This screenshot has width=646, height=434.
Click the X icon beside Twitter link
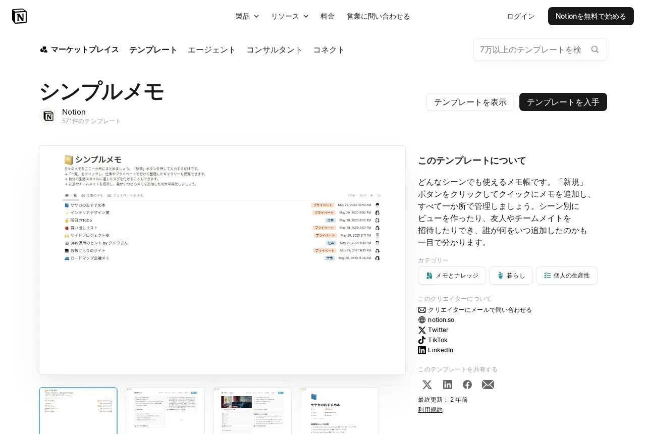pyautogui.click(x=422, y=330)
